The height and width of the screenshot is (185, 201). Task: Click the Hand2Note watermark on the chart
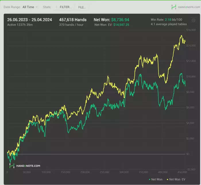pos(25,166)
